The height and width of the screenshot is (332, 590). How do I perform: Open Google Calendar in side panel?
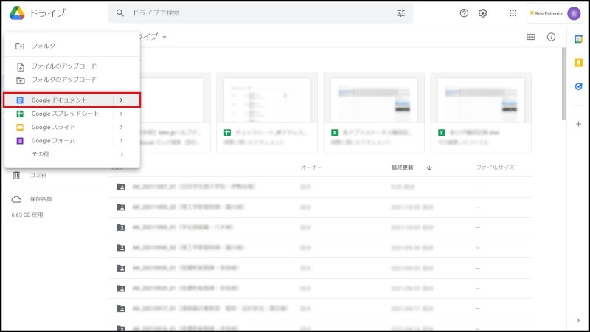coord(579,39)
